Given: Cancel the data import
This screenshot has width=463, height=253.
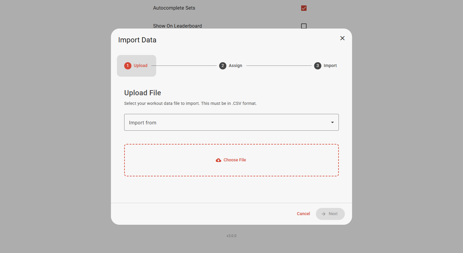Looking at the screenshot, I should (303, 214).
